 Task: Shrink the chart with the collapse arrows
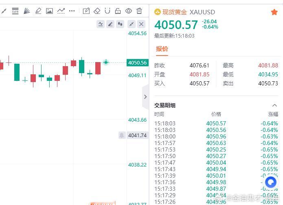coord(132,24)
